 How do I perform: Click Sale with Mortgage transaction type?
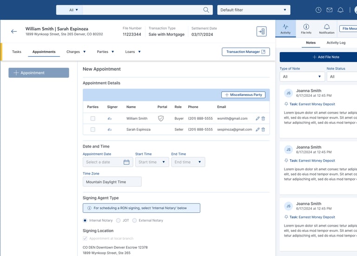pyautogui.click(x=166, y=34)
